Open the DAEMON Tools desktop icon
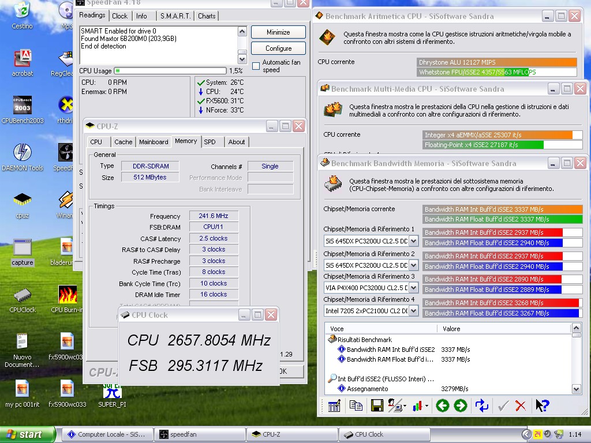The height and width of the screenshot is (443, 591). 23,157
